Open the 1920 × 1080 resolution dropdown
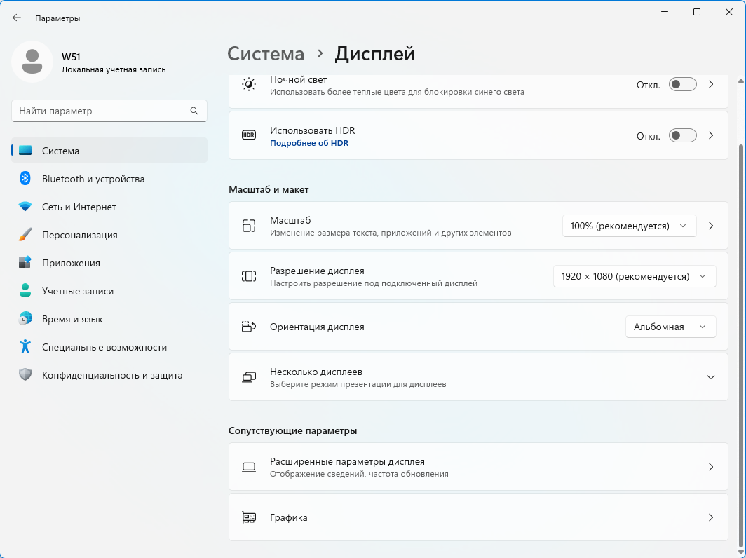 pyautogui.click(x=635, y=276)
